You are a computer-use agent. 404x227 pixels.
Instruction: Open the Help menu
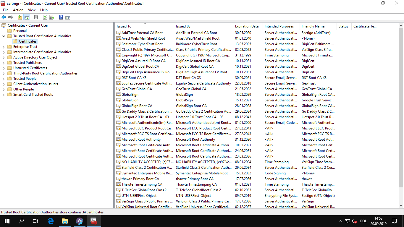[44, 10]
